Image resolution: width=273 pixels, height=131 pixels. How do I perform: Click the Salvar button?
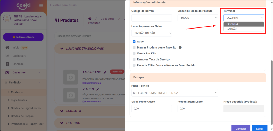[259, 128]
